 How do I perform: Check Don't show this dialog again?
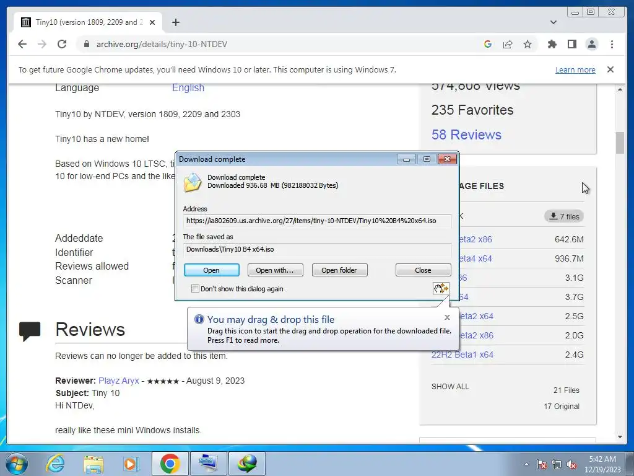(195, 289)
